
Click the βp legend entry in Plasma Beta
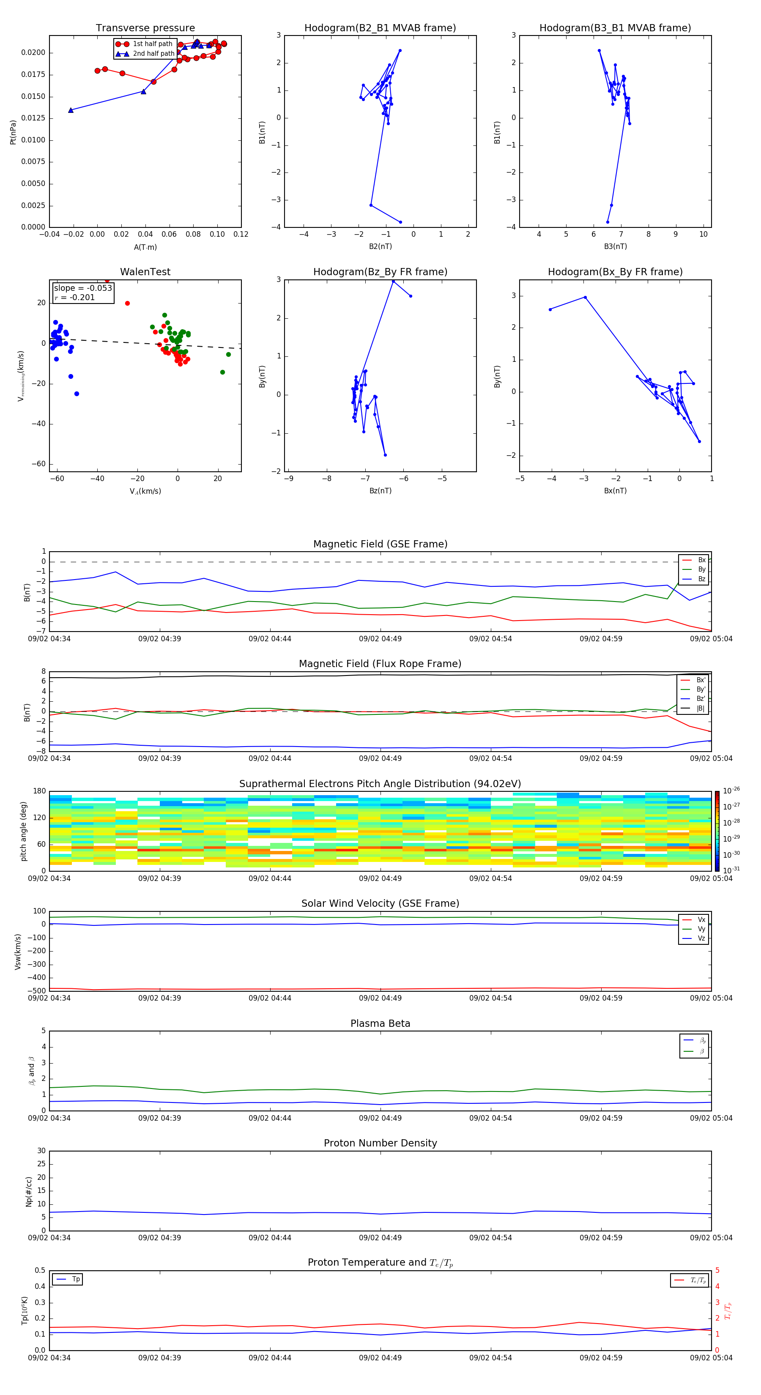click(694, 1040)
